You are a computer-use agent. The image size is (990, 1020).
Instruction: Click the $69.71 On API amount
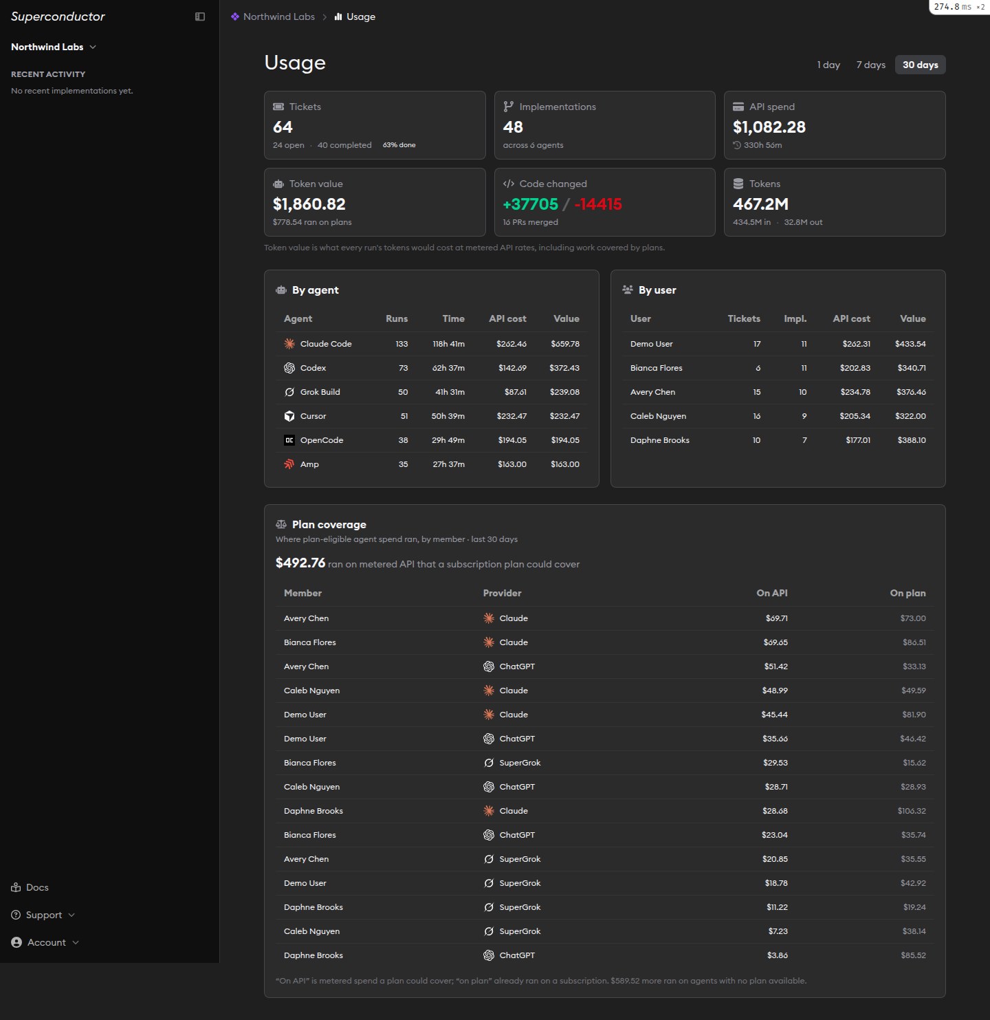click(777, 618)
